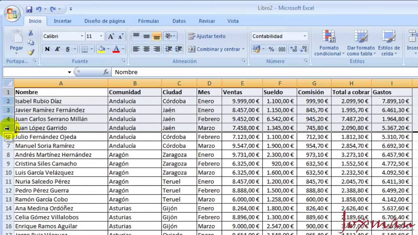This screenshot has width=418, height=235.
Task: Decrease decimal places
Action: click(304, 49)
